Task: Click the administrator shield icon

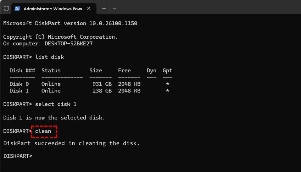Action: (6, 9)
